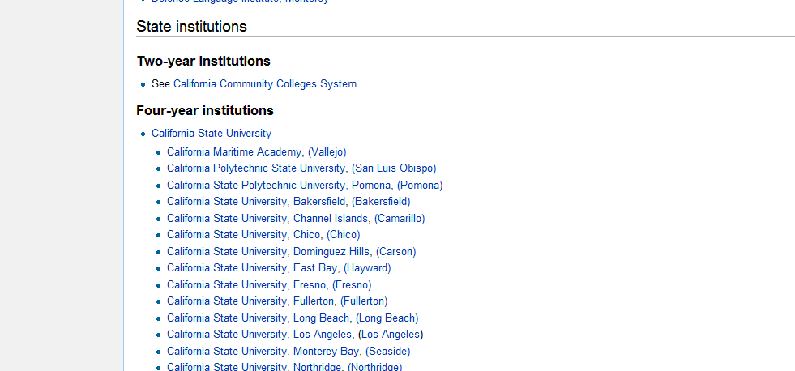Select California Polytechnic State University link
The height and width of the screenshot is (371, 795).
[255, 168]
